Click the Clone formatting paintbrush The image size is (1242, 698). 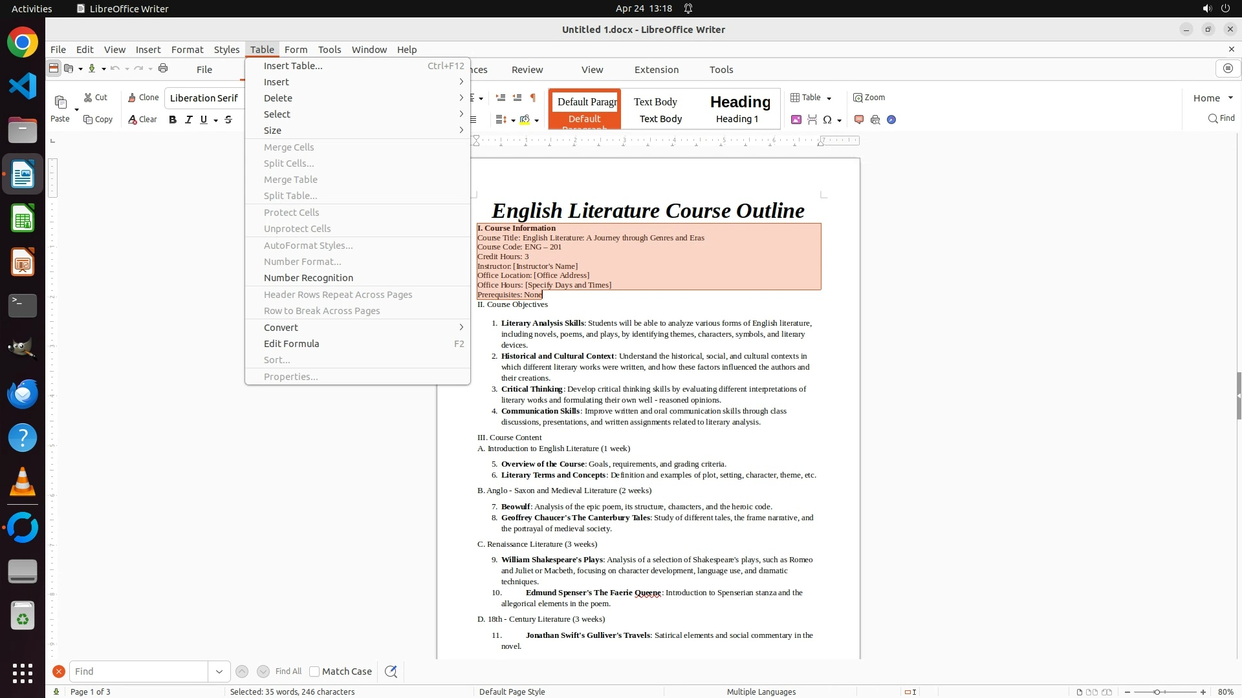click(x=143, y=98)
